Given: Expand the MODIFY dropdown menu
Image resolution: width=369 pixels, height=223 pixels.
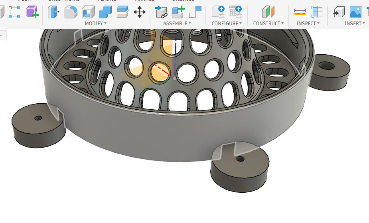Looking at the screenshot, I should pos(96,24).
